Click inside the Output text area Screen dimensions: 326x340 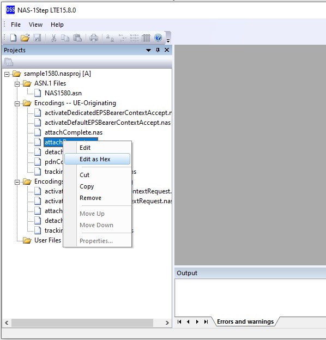tap(250, 297)
